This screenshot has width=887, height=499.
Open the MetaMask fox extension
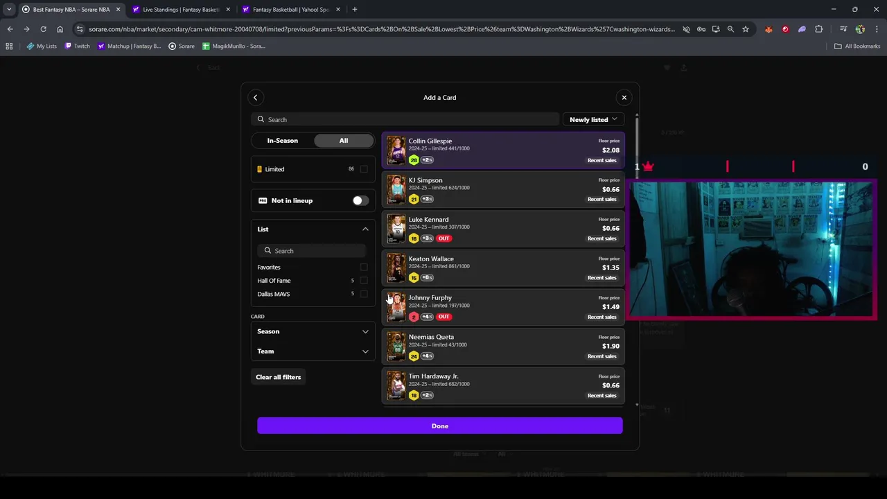(x=769, y=29)
